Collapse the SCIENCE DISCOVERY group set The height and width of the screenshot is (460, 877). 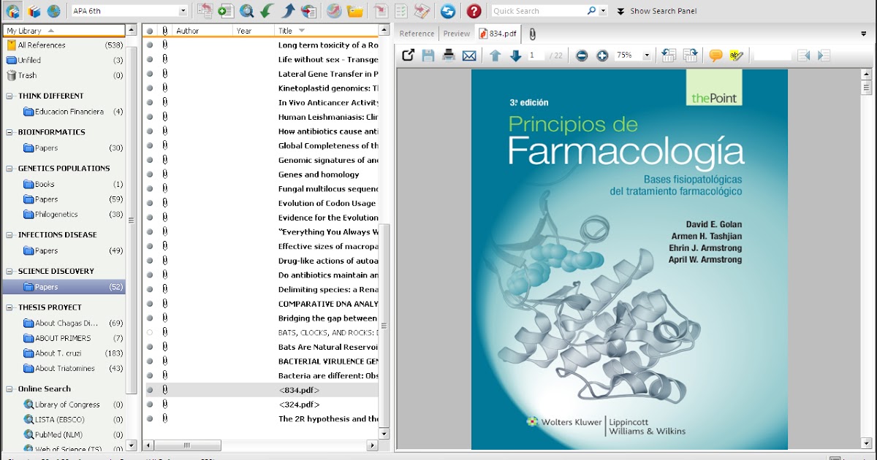point(10,271)
